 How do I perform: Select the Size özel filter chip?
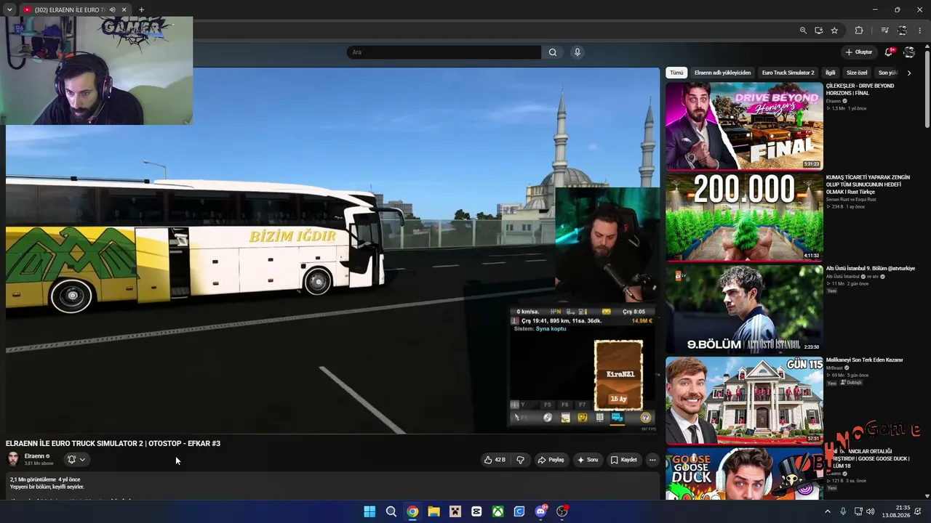(857, 73)
